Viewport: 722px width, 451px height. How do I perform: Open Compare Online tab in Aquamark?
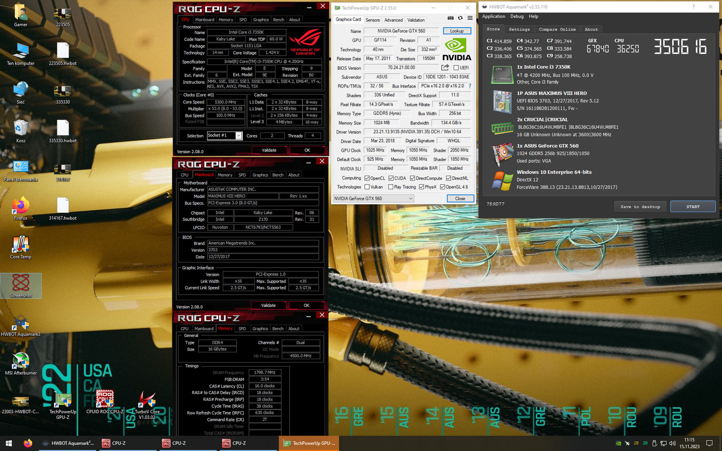[557, 29]
